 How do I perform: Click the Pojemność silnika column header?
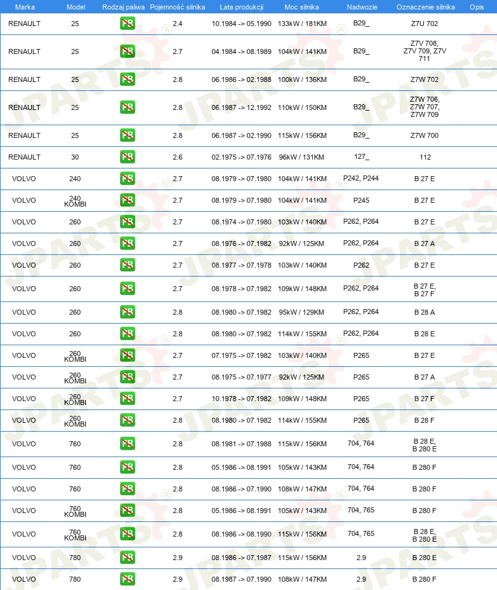click(x=177, y=7)
